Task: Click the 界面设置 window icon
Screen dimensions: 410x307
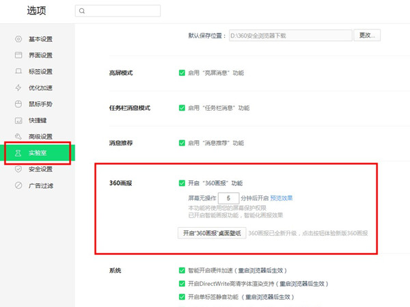Action: point(18,55)
